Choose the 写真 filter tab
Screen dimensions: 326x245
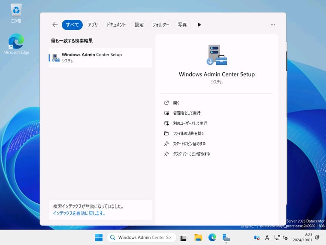click(182, 25)
